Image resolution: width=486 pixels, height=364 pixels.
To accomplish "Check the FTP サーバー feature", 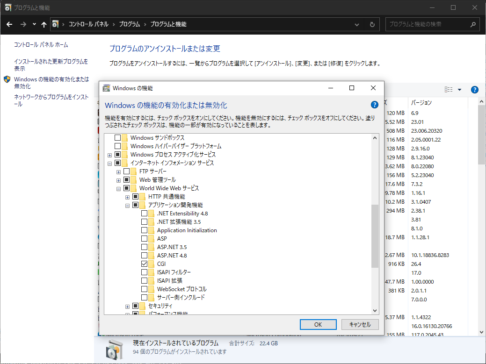I will (x=126, y=171).
